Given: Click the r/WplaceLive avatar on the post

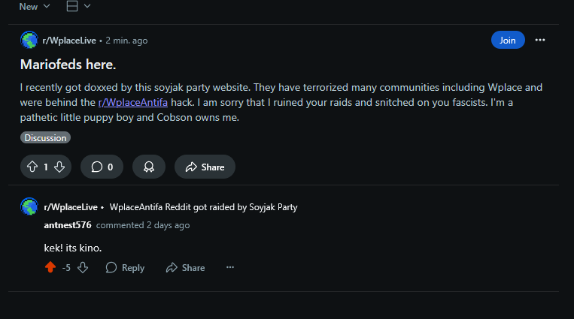Looking at the screenshot, I should coord(29,40).
